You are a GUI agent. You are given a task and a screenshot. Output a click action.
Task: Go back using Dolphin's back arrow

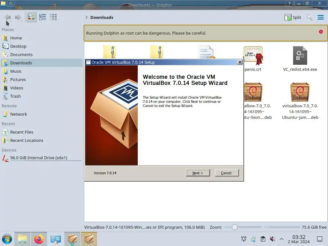click(x=8, y=17)
